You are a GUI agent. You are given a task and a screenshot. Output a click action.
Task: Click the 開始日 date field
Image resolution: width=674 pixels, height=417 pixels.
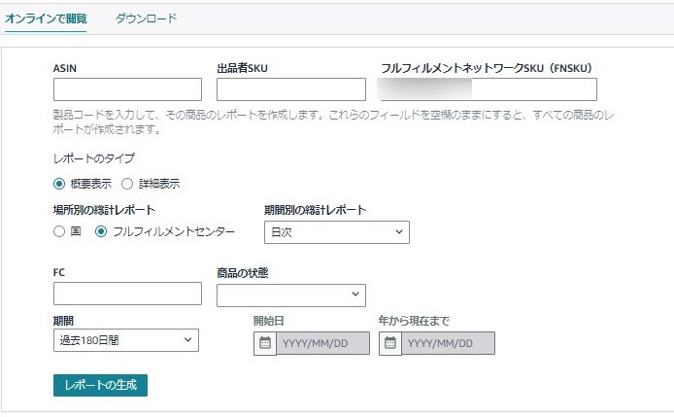point(322,343)
